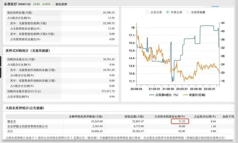Click the 股权质押总量(万股) row

(61, 13)
